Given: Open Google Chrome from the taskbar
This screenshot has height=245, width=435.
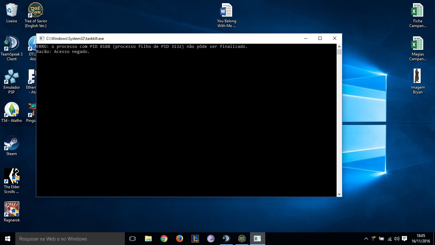Looking at the screenshot, I should [164, 239].
